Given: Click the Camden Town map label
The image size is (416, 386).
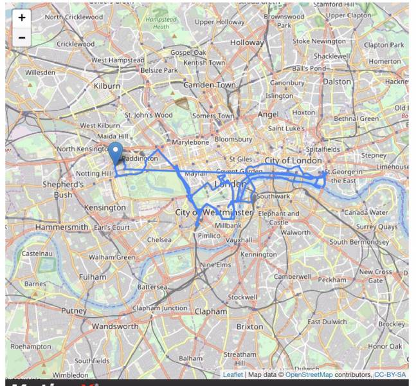Looking at the screenshot, I should point(210,85).
